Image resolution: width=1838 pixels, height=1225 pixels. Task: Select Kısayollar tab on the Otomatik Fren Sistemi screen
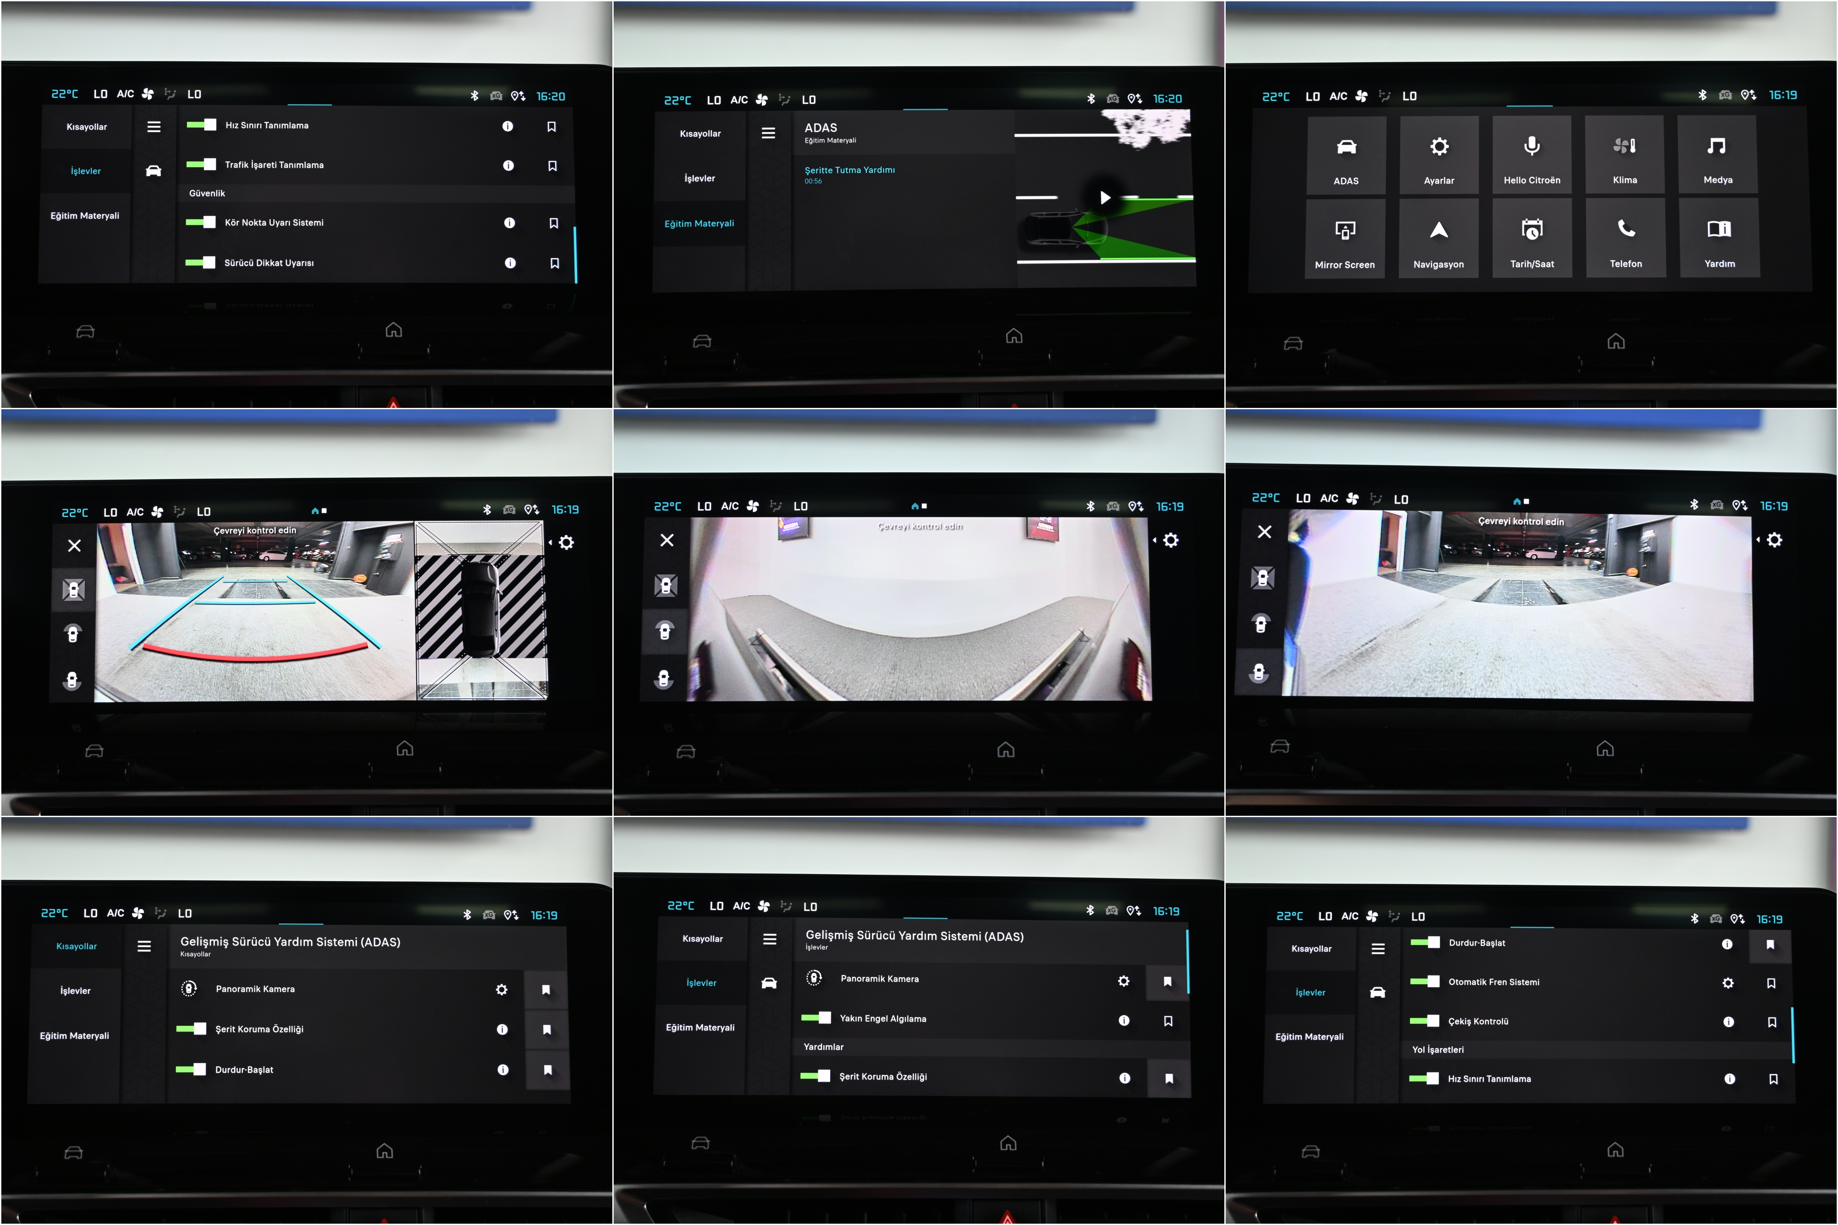coord(1311,949)
